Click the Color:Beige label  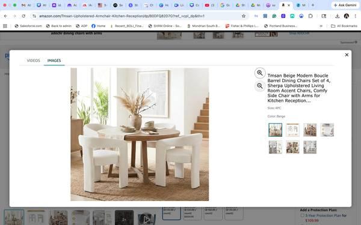tap(276, 116)
